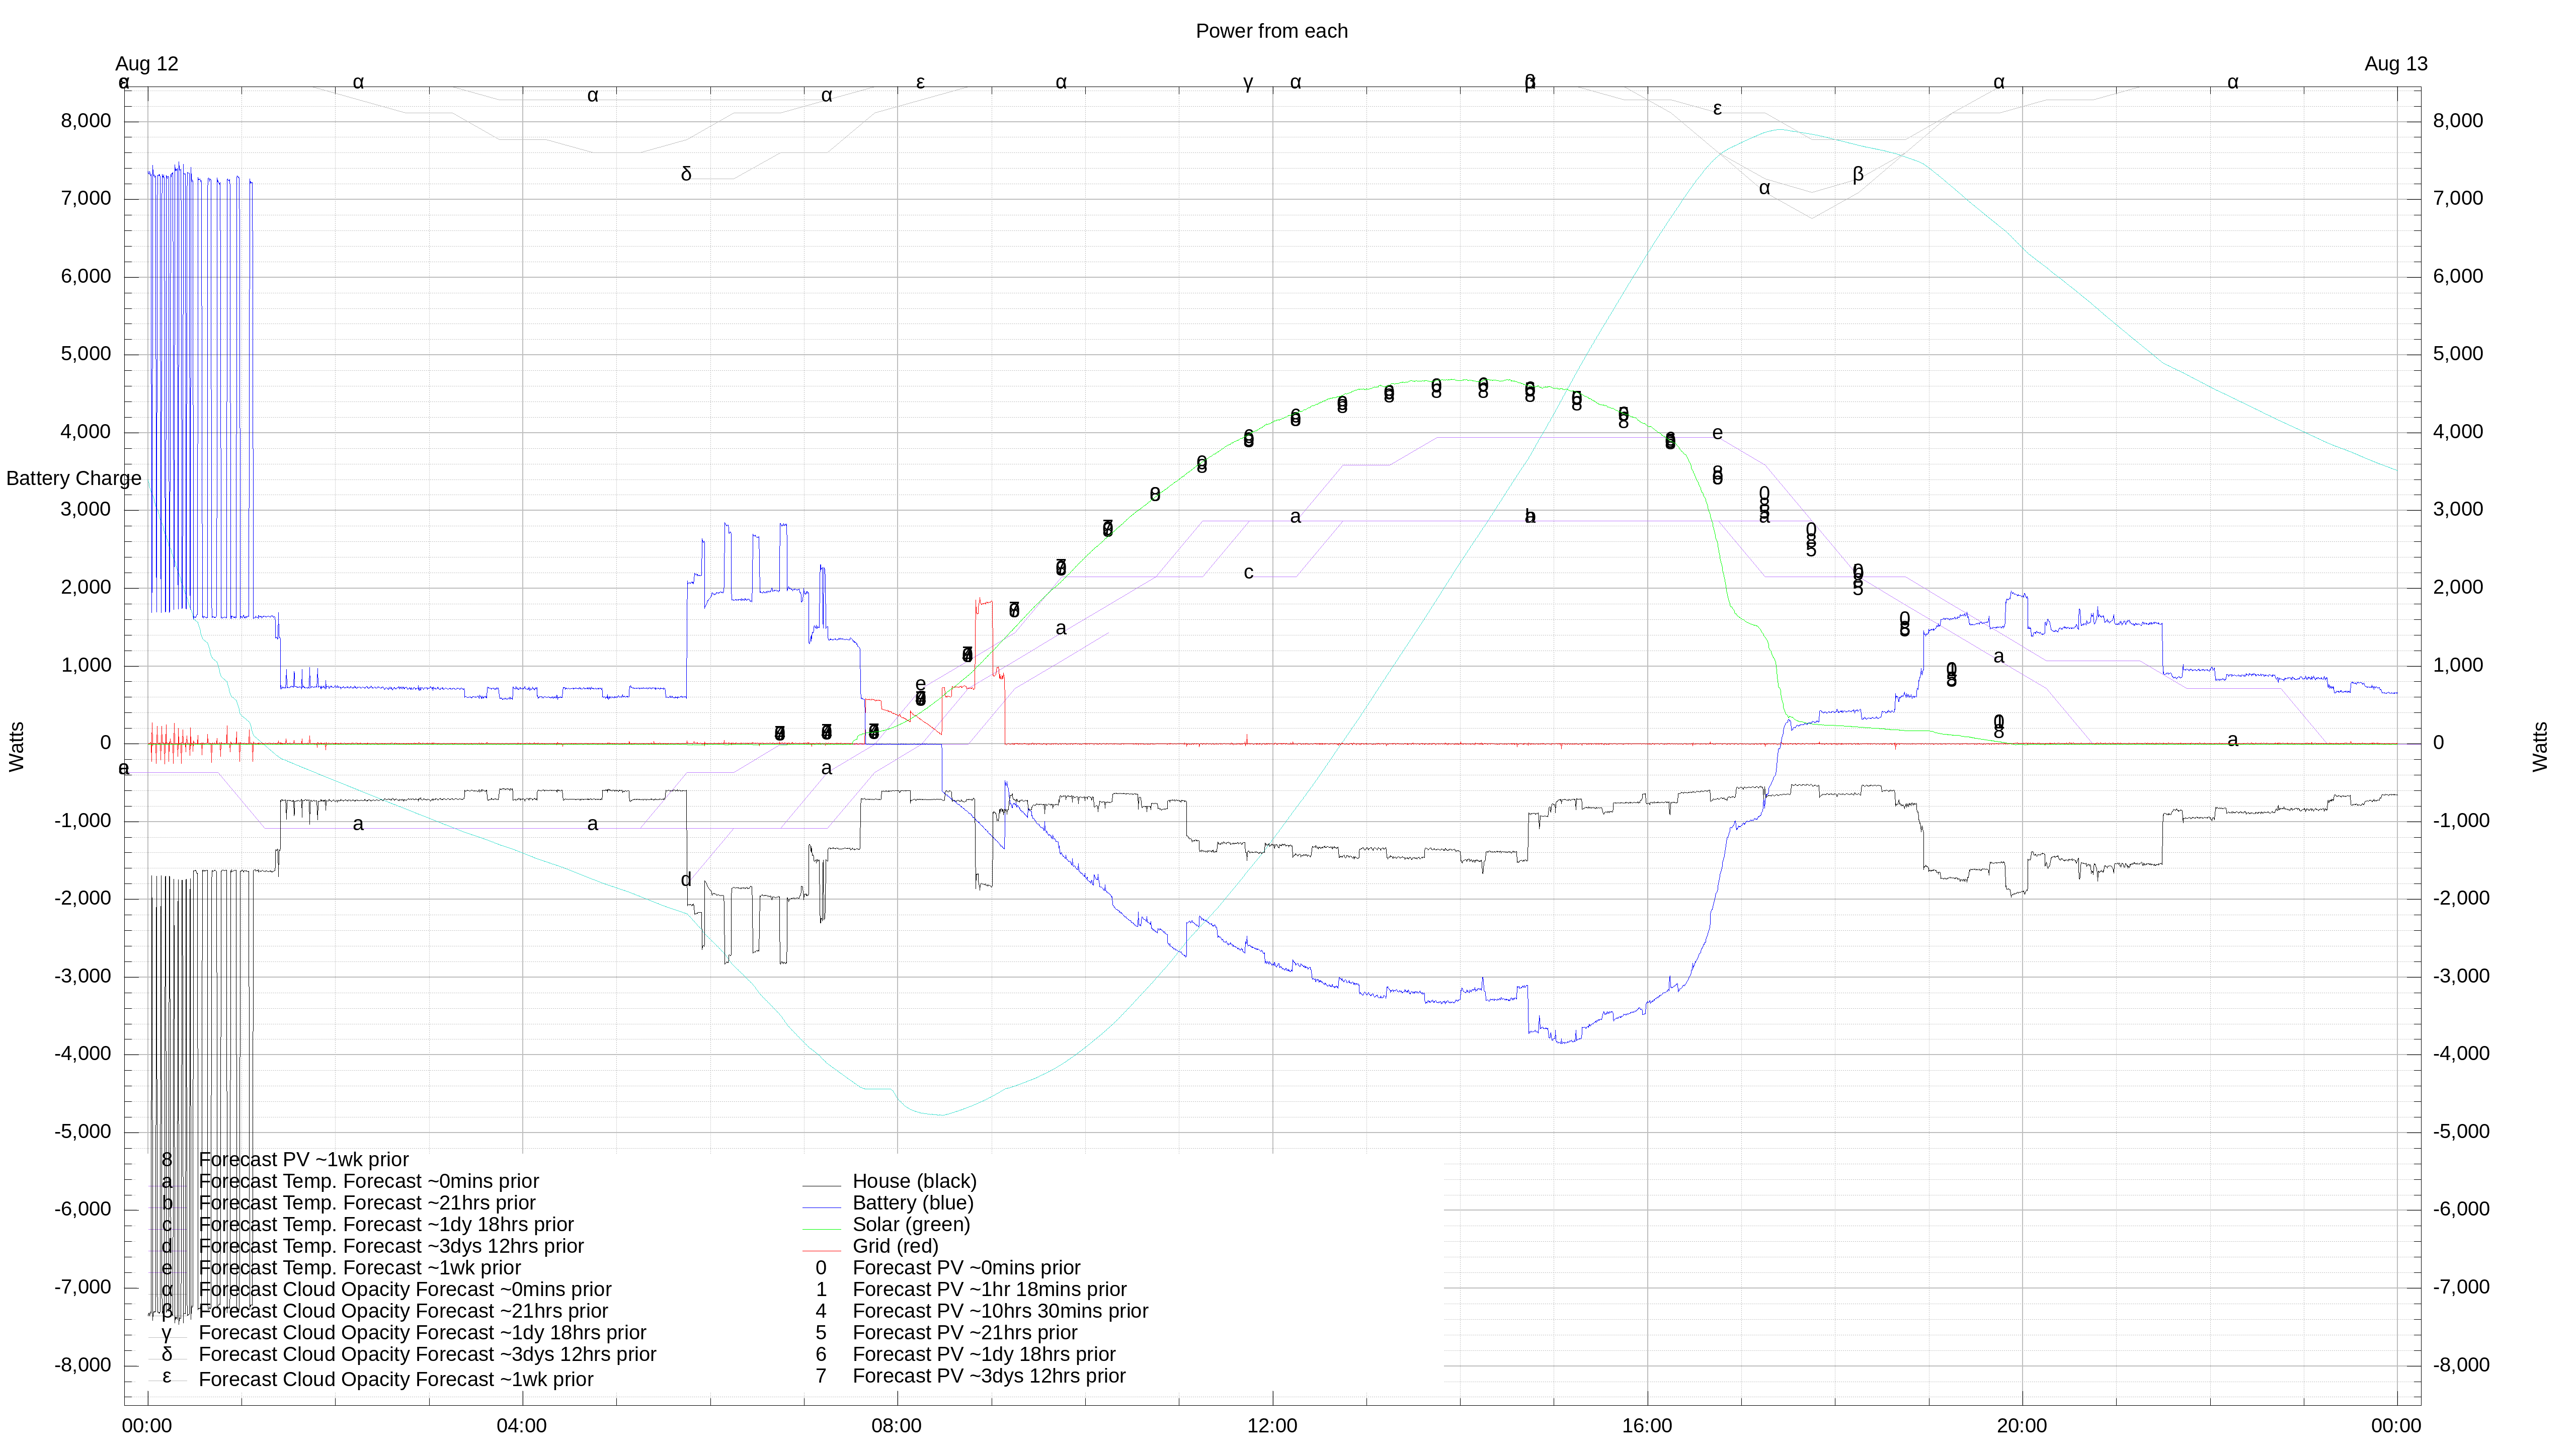Click the right-side "Watts" axis title
Image resolution: width=2576 pixels, height=1449 pixels.
pos(2540,746)
